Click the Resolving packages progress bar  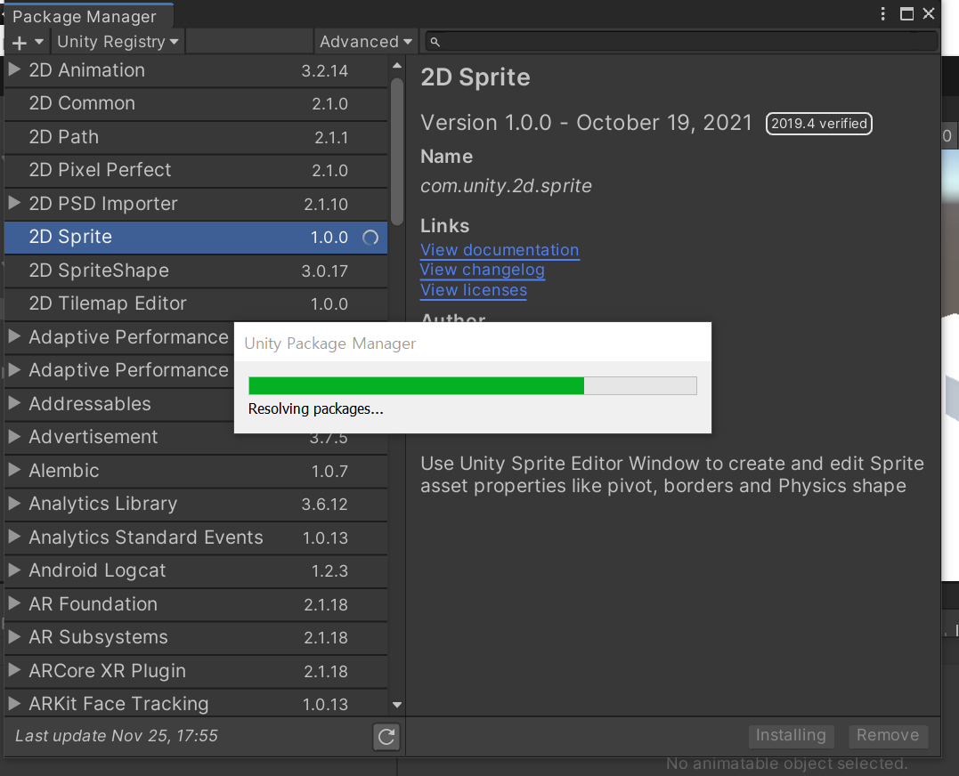473,385
